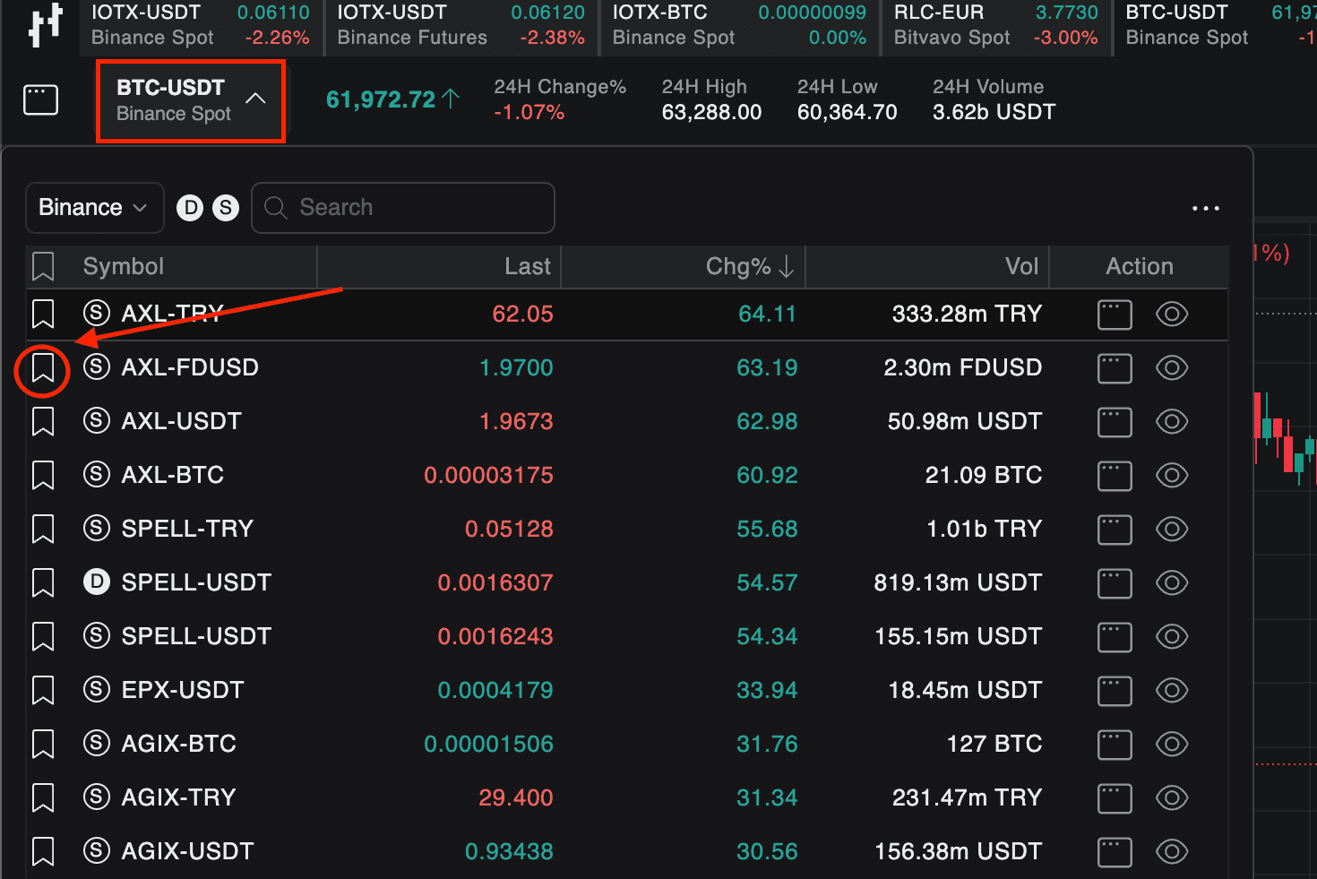
Task: Select IOTX-USDT Binance Spot ticker
Action: tap(201, 25)
